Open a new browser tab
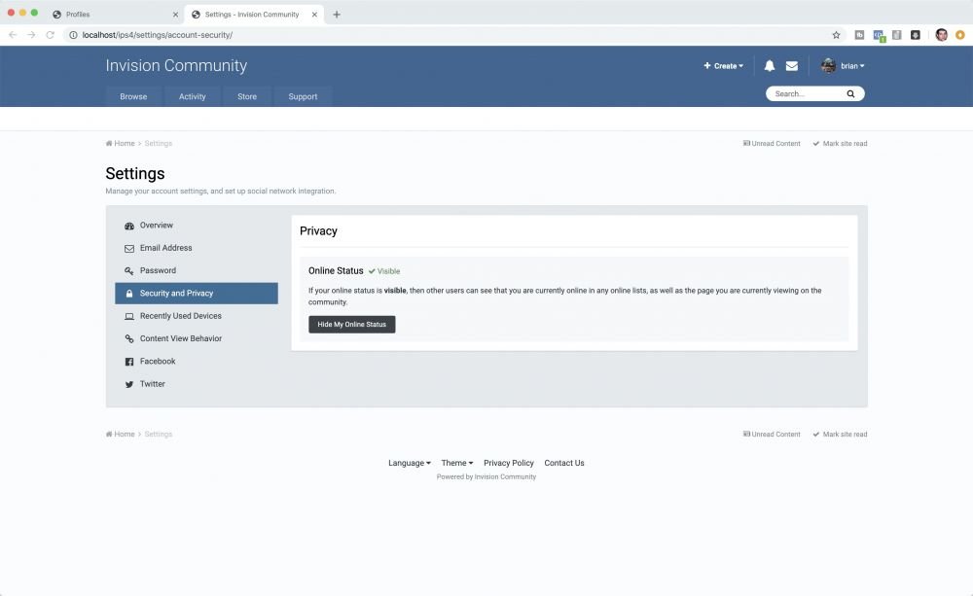 coord(337,15)
